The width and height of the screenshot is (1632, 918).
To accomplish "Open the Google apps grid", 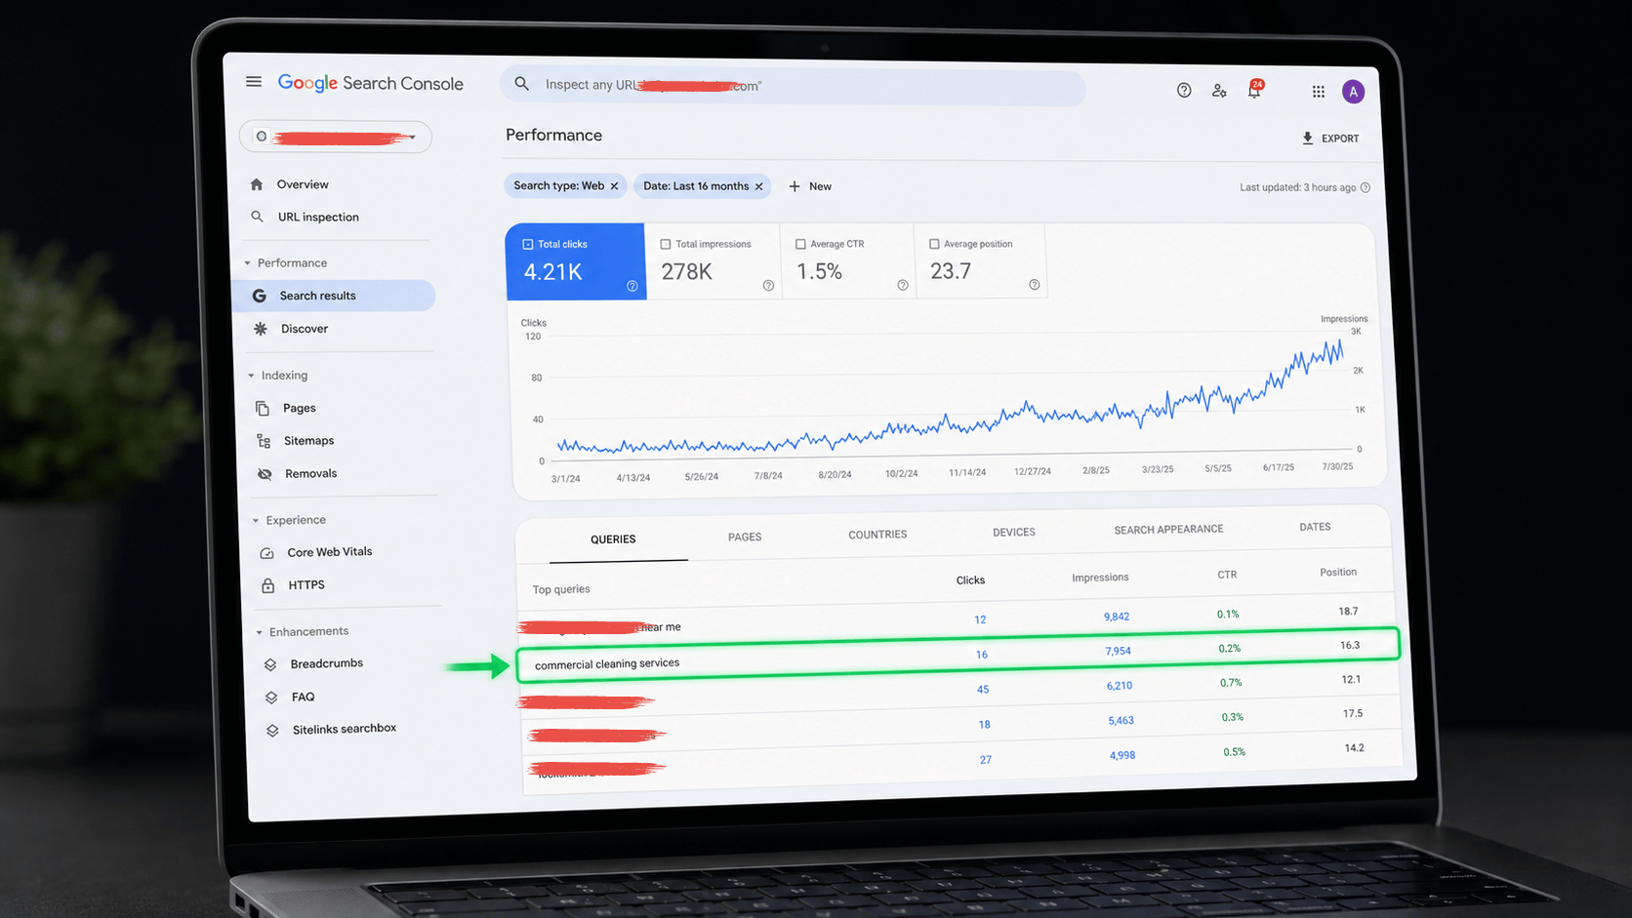I will pyautogui.click(x=1319, y=92).
